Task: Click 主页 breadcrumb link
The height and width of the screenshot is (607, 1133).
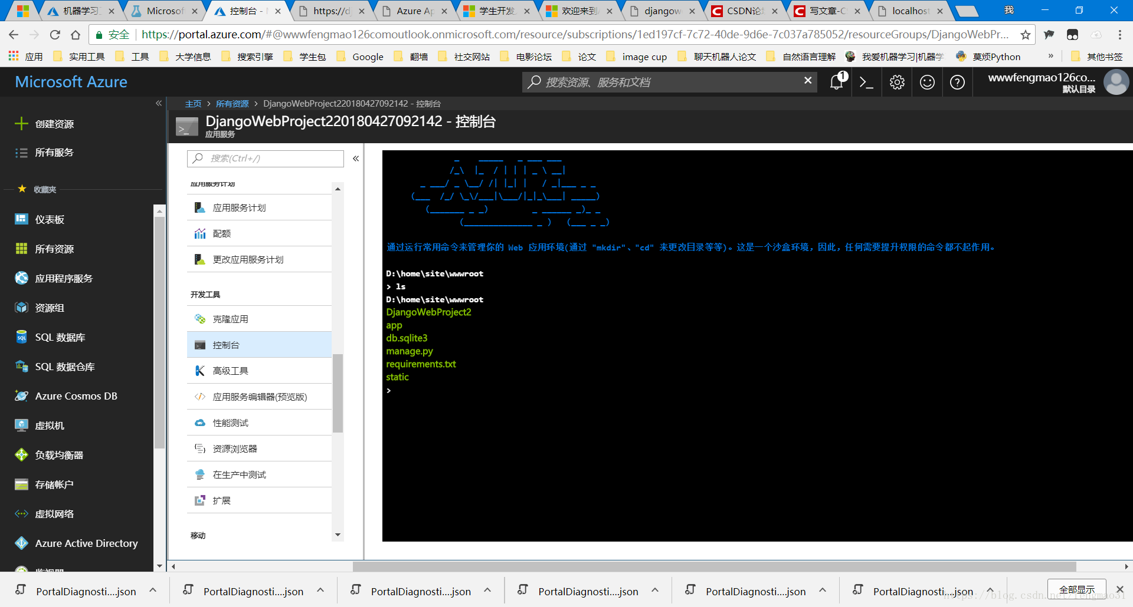Action: pyautogui.click(x=193, y=104)
